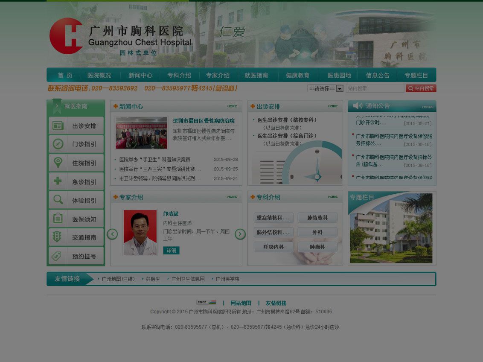Click the 住院指引 location pin icon
The height and width of the screenshot is (362, 483).
point(58,162)
